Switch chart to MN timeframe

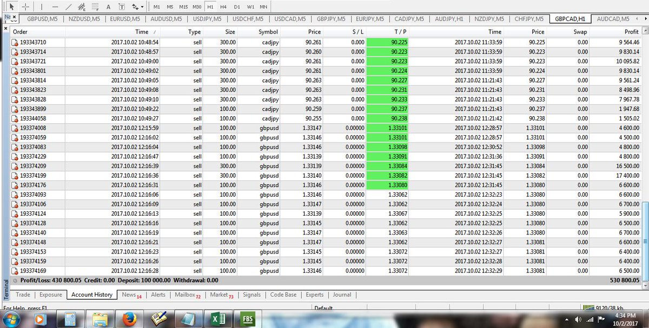click(x=263, y=6)
